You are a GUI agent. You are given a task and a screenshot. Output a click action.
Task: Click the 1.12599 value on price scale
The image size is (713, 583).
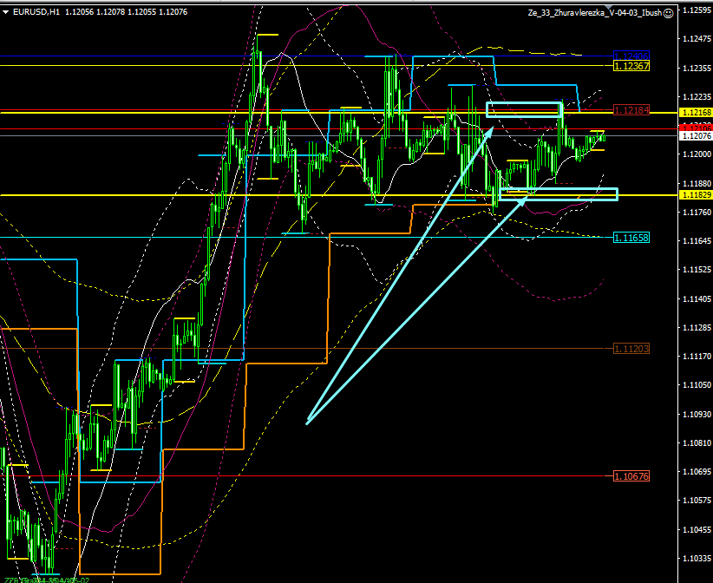point(697,10)
